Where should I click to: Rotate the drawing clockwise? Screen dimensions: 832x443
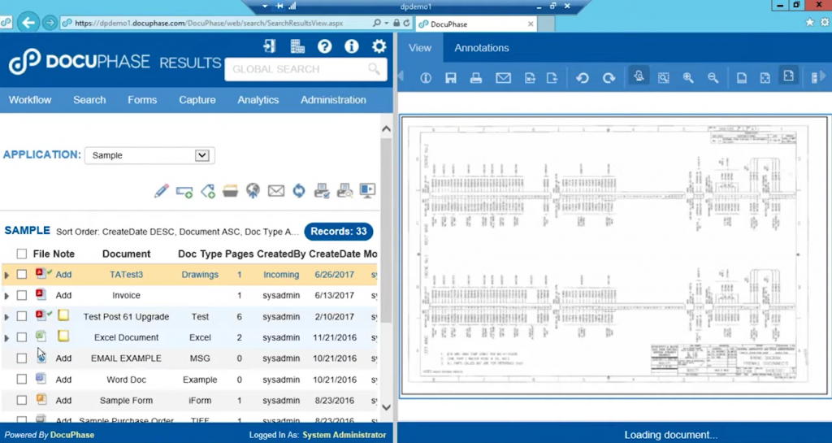click(609, 78)
